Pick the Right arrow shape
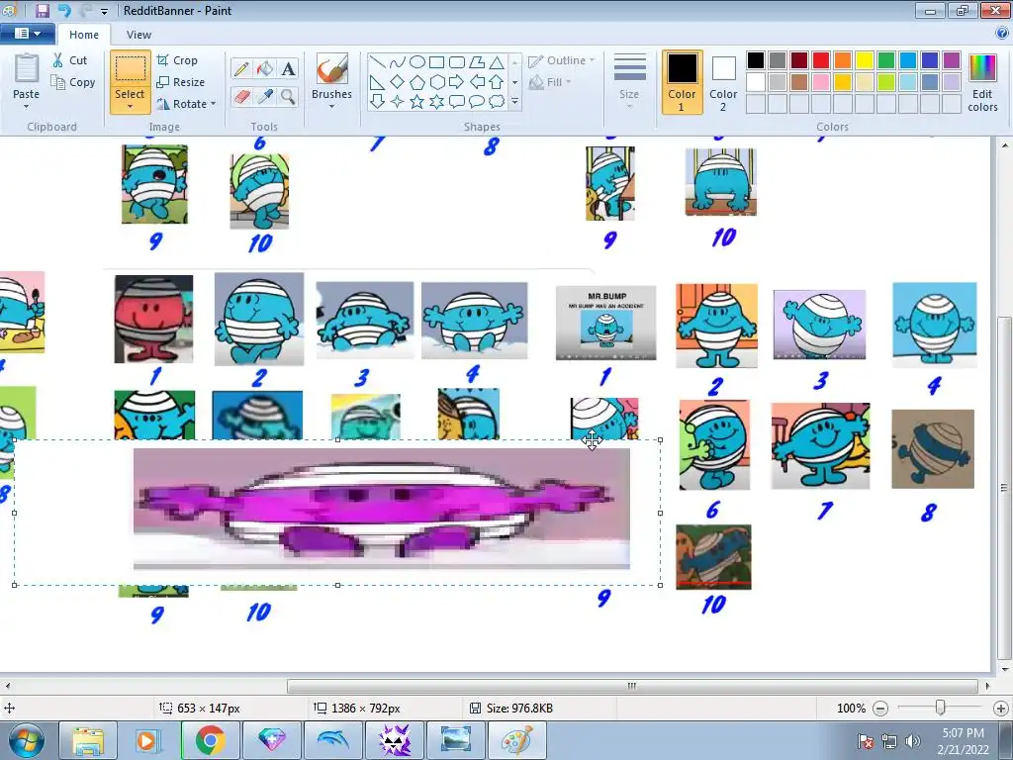 click(x=457, y=82)
